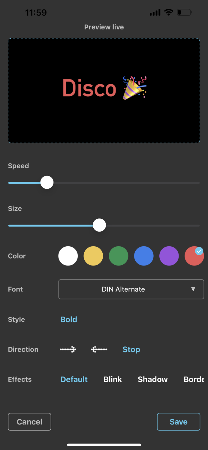Set direction to Stop
Viewport: 208px width, 450px height.
(x=131, y=349)
